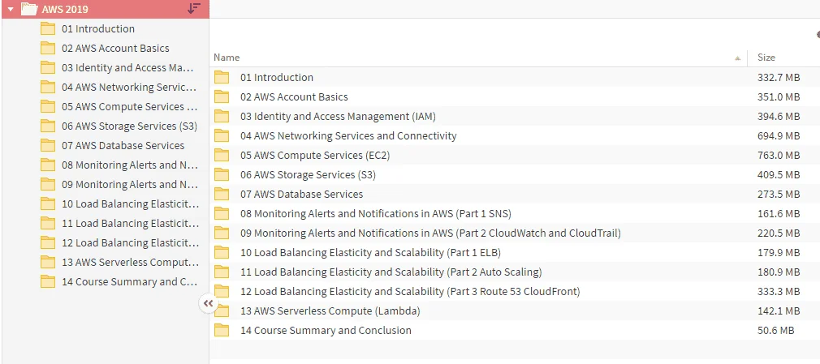Click folder icon of the Part 1 ELB row
The image size is (820, 364).
(x=222, y=253)
